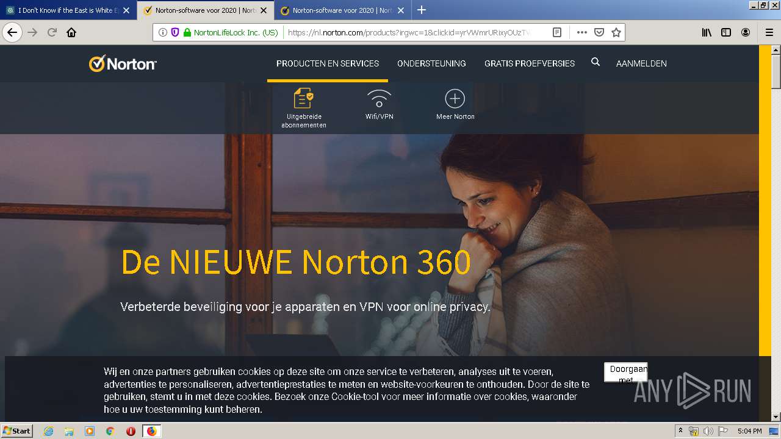
Task: Toggle reader view icon in address bar
Action: [x=557, y=32]
